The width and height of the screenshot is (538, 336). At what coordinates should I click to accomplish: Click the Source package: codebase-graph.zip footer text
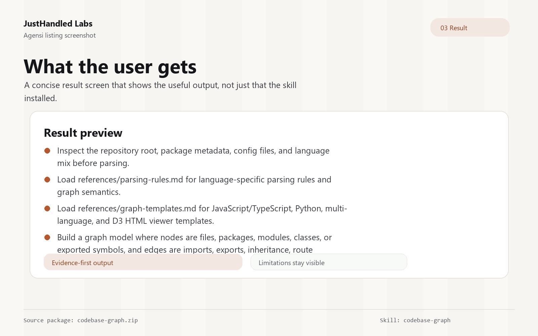(81, 320)
